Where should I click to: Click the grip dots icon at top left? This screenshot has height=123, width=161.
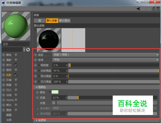click(x=4, y=8)
